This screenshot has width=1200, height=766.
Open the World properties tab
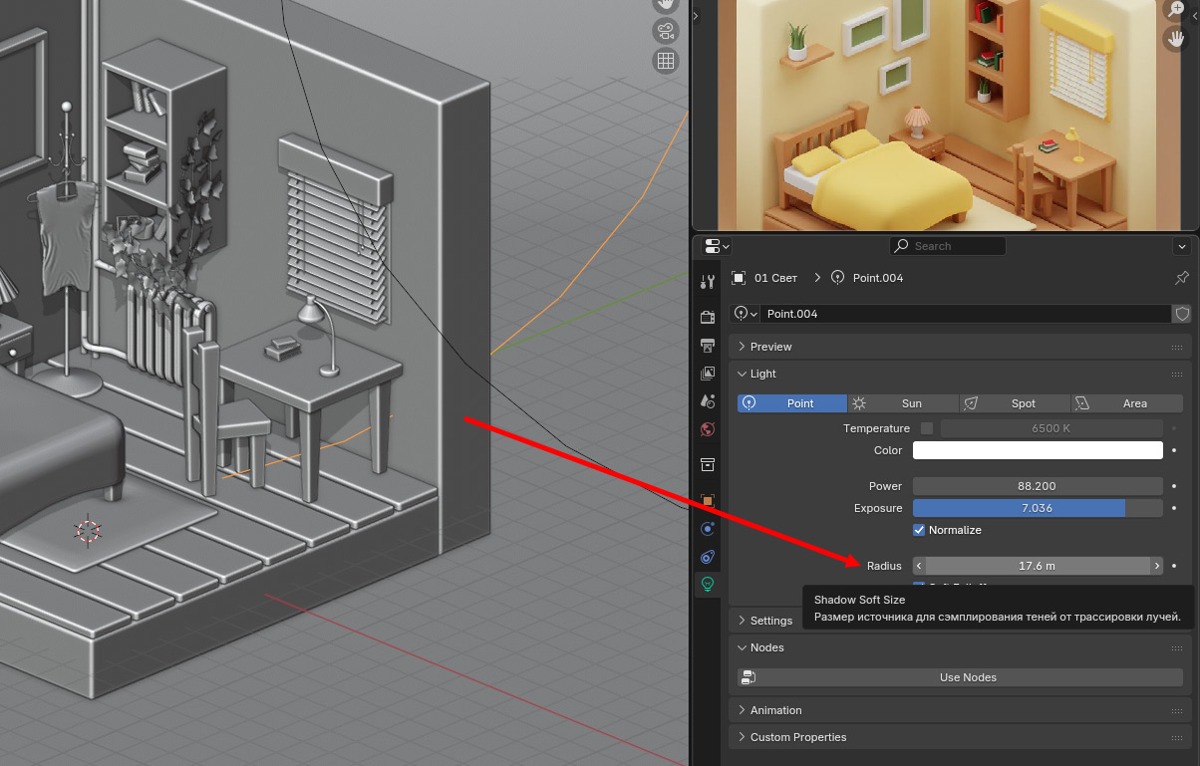(708, 429)
